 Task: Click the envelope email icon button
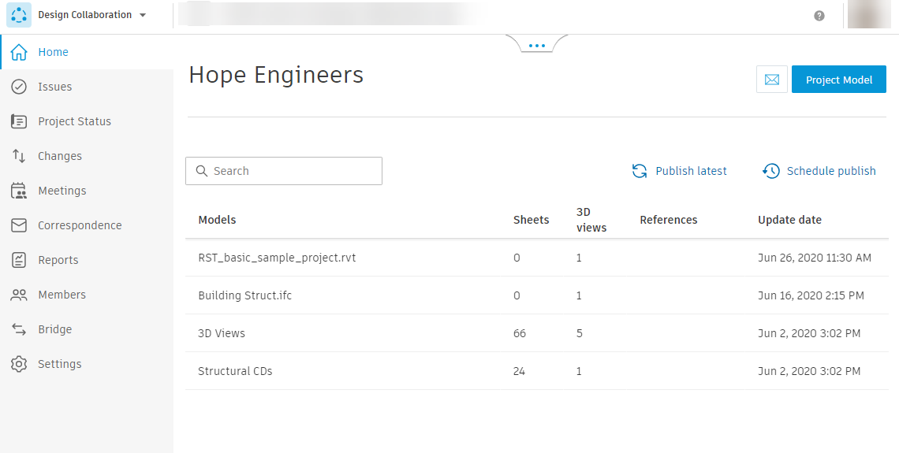click(x=772, y=80)
